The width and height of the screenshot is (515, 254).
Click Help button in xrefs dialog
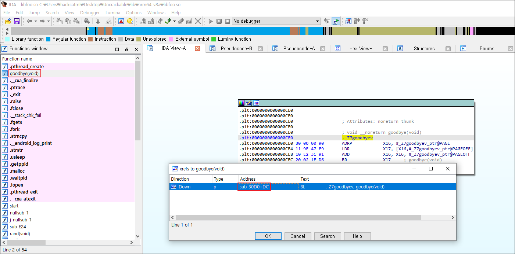click(357, 236)
